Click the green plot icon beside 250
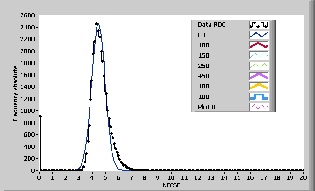This screenshot has width=315, height=191. tap(258, 66)
